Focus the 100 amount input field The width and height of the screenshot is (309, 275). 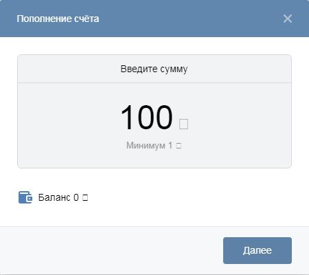[x=146, y=117]
